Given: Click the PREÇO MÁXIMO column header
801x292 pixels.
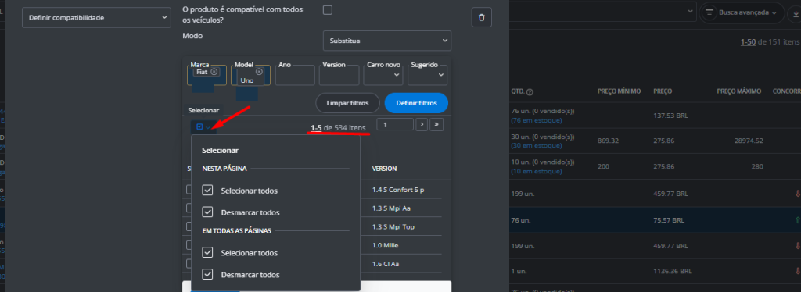Looking at the screenshot, I should 739,91.
